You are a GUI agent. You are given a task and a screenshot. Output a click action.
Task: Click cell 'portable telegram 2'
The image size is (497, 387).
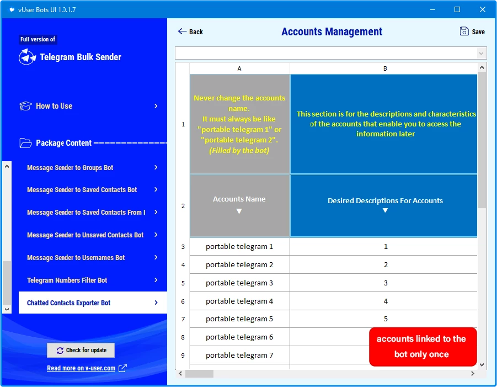(239, 264)
